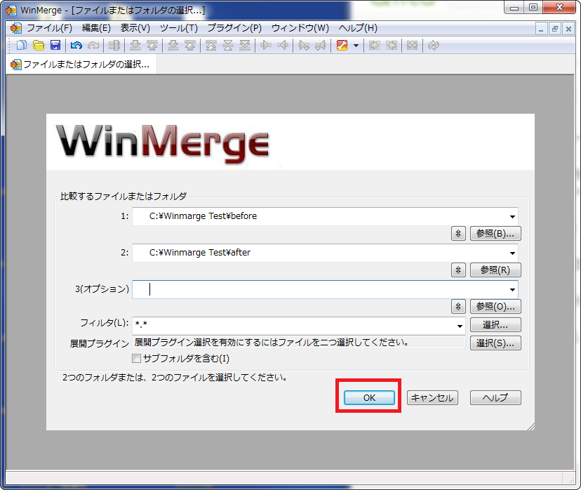581x490 pixels.
Task: Click the キャンセル button
Action: [432, 398]
